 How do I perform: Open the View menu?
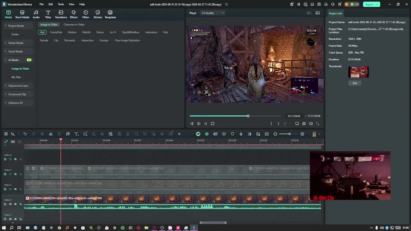(71, 4)
